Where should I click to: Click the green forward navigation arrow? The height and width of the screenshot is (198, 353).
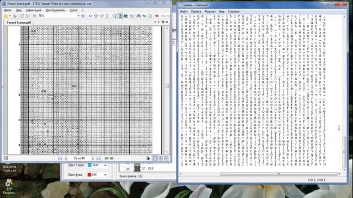[x=111, y=158]
